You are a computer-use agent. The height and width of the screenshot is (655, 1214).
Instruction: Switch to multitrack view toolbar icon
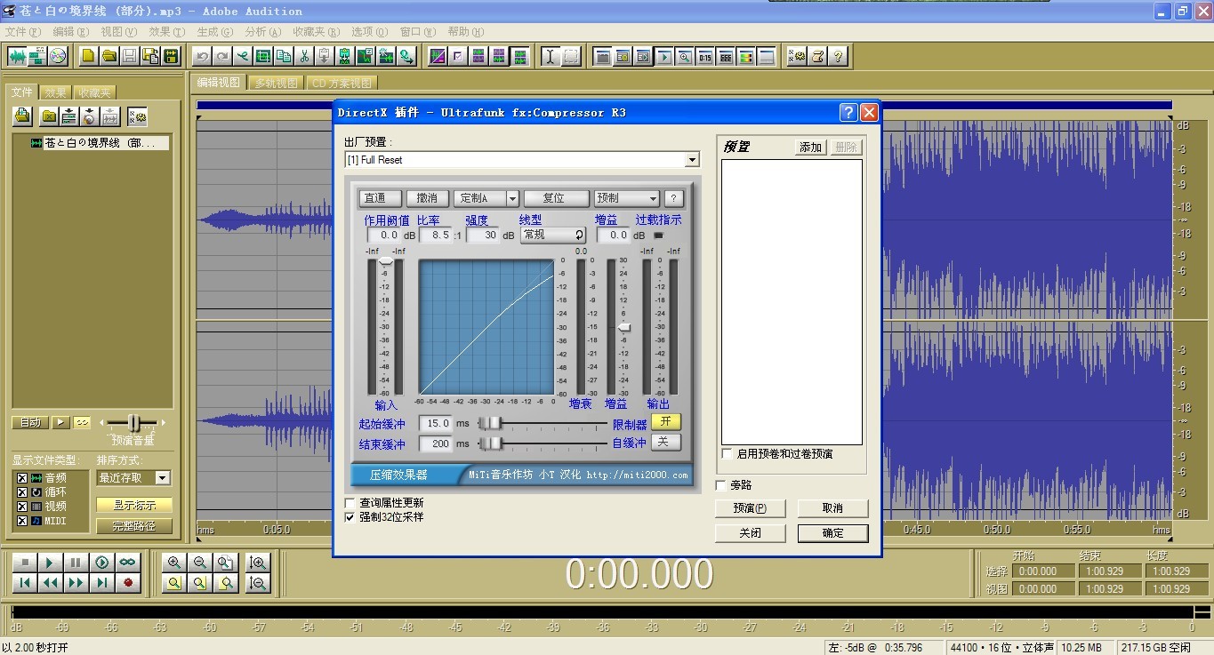(37, 56)
